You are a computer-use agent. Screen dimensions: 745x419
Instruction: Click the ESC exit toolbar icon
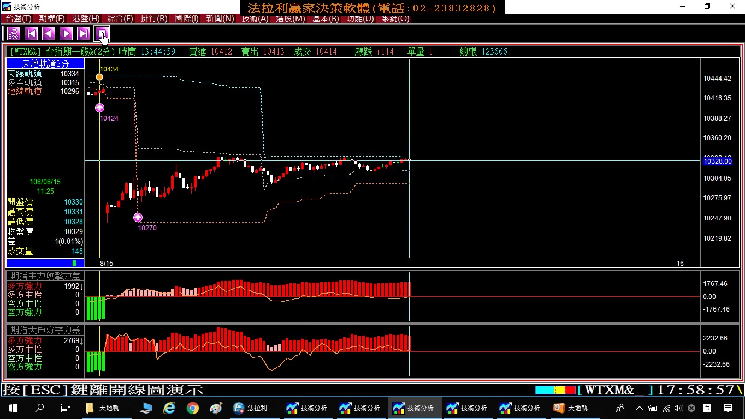[14, 34]
